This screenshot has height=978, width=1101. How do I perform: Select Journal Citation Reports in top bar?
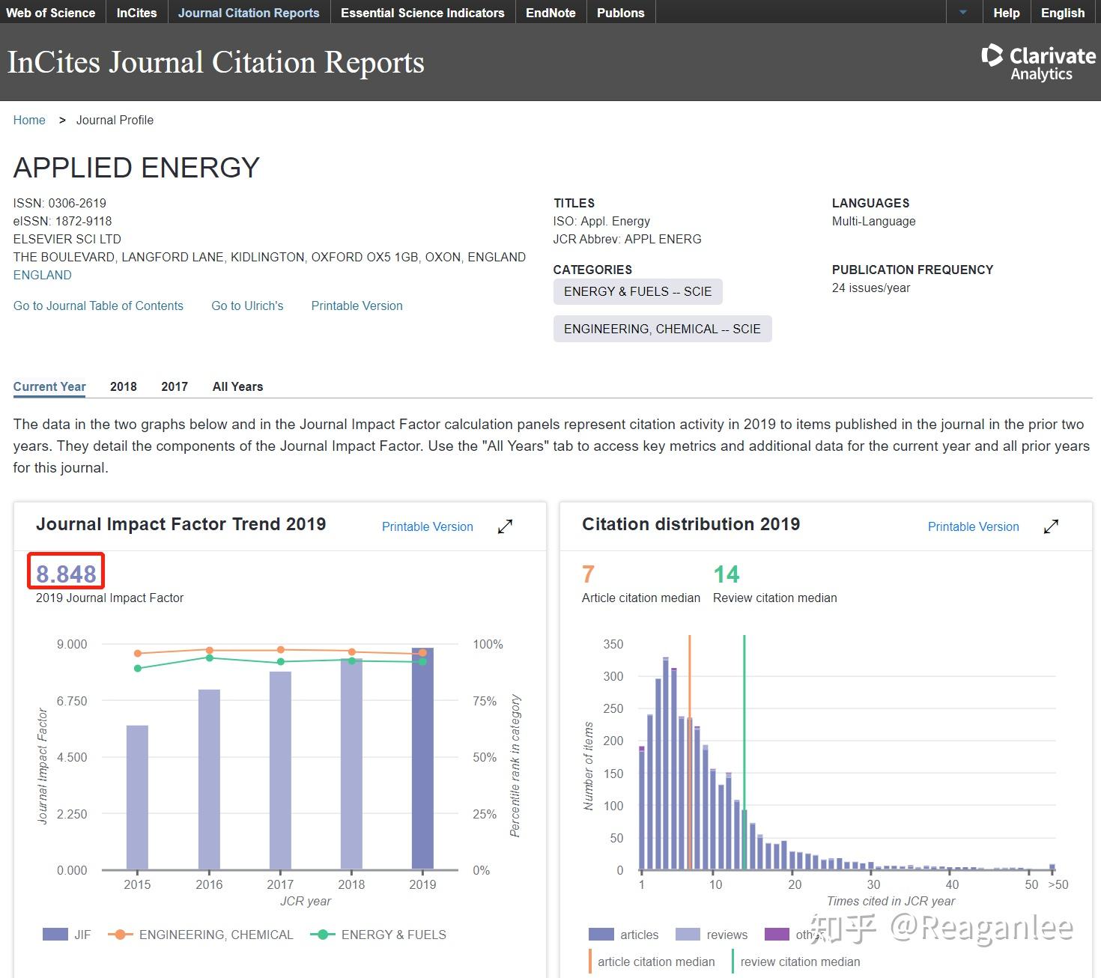(x=249, y=13)
